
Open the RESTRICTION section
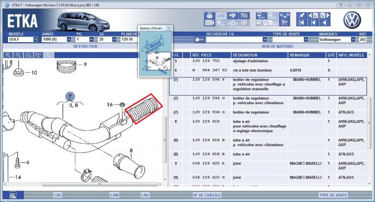click(x=85, y=46)
